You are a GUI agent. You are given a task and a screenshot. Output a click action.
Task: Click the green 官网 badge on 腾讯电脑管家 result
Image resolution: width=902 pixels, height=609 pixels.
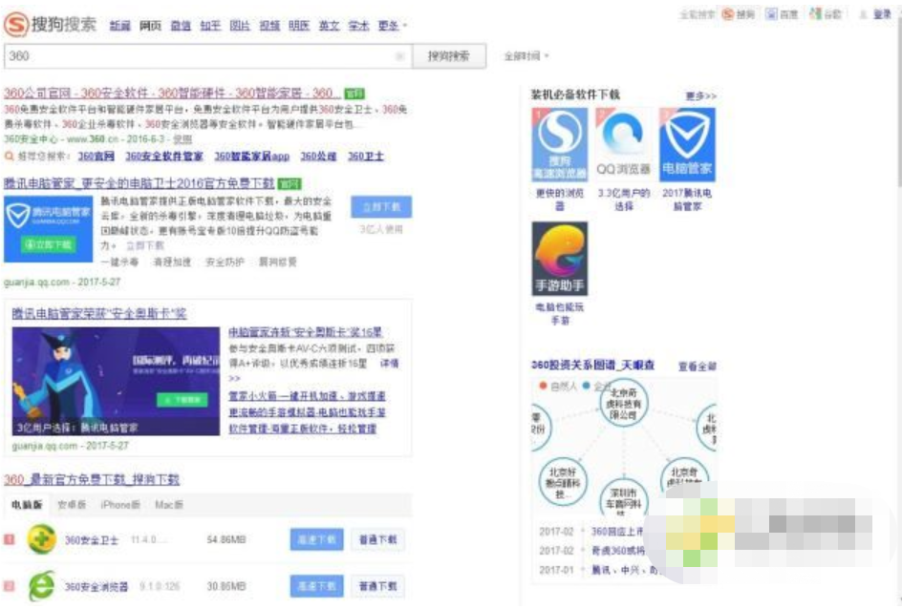coord(290,184)
